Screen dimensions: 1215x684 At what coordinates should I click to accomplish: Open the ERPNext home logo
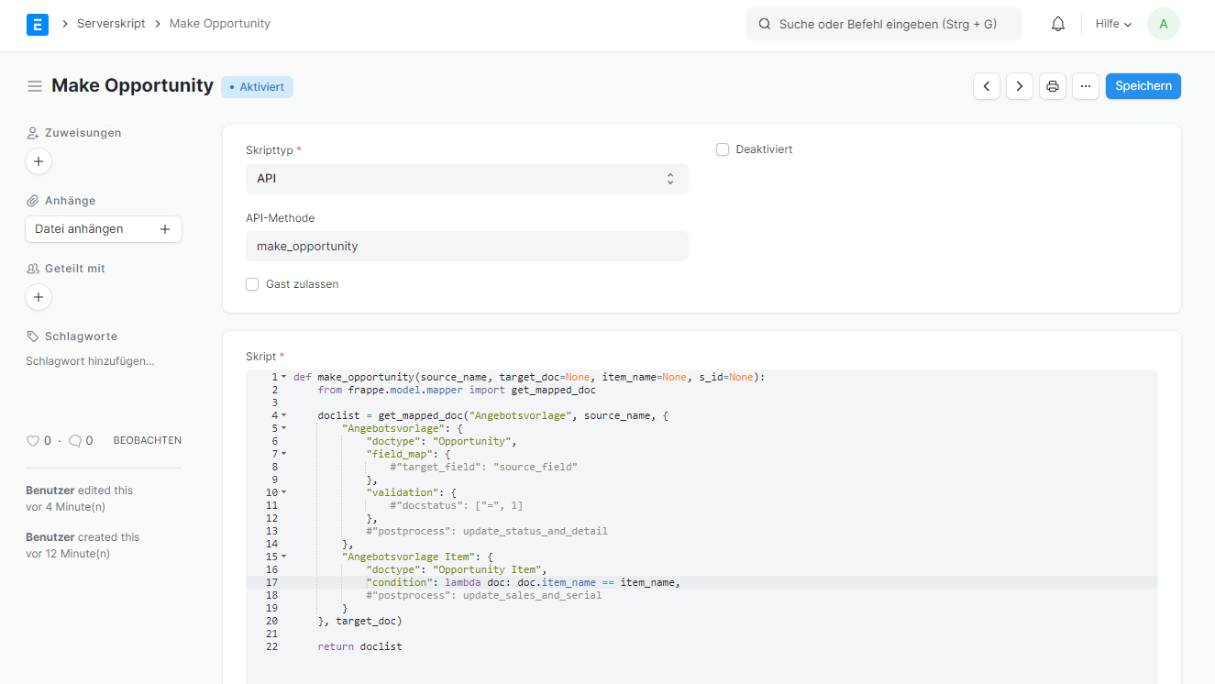pyautogui.click(x=38, y=24)
